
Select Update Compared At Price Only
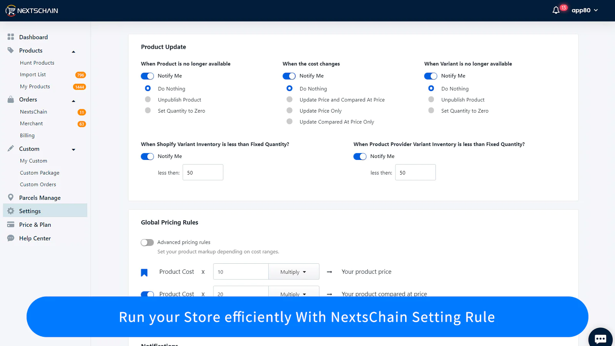pos(289,121)
